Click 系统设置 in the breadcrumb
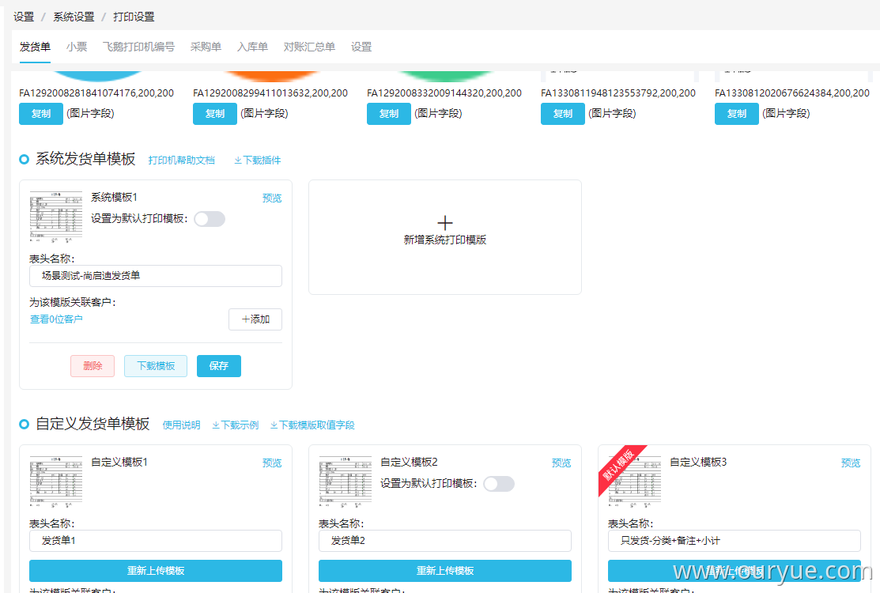Screen dimensions: 880x593 pos(74,17)
